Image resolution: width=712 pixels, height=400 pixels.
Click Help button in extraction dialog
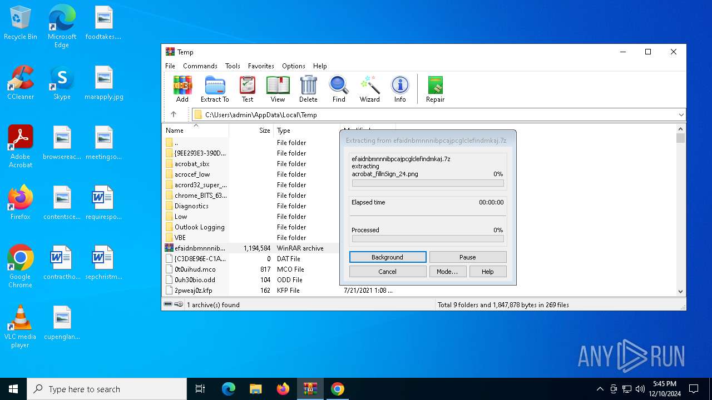tap(488, 272)
